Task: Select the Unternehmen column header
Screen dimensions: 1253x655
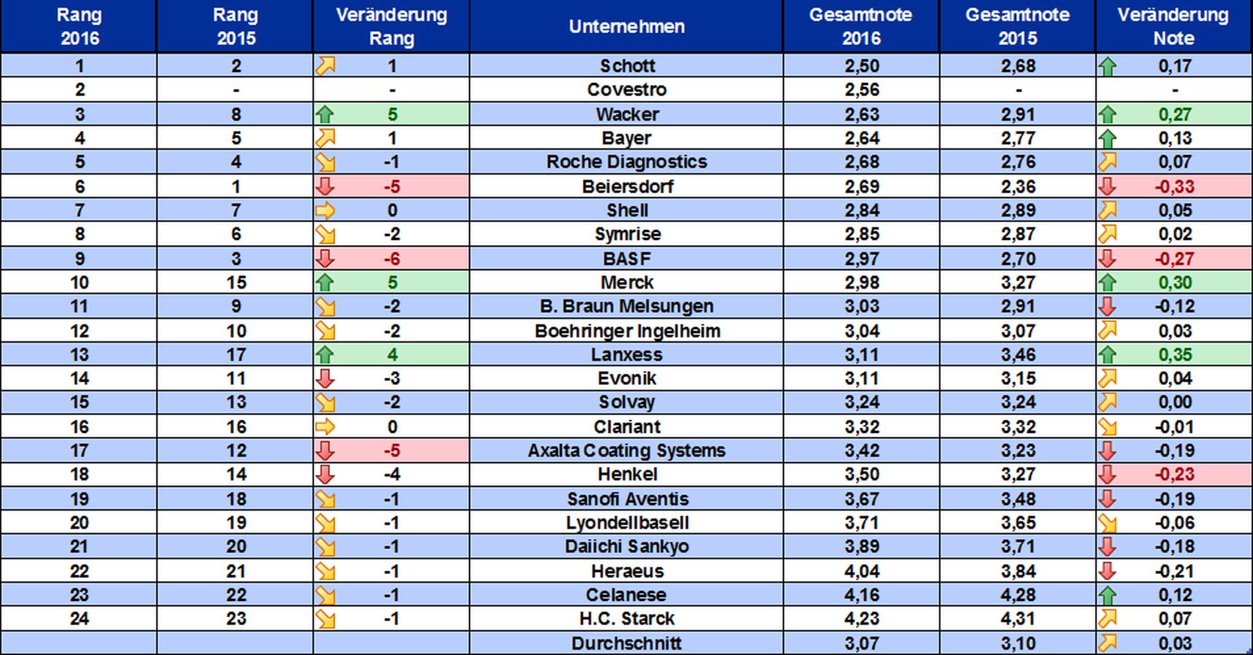Action: tap(626, 26)
